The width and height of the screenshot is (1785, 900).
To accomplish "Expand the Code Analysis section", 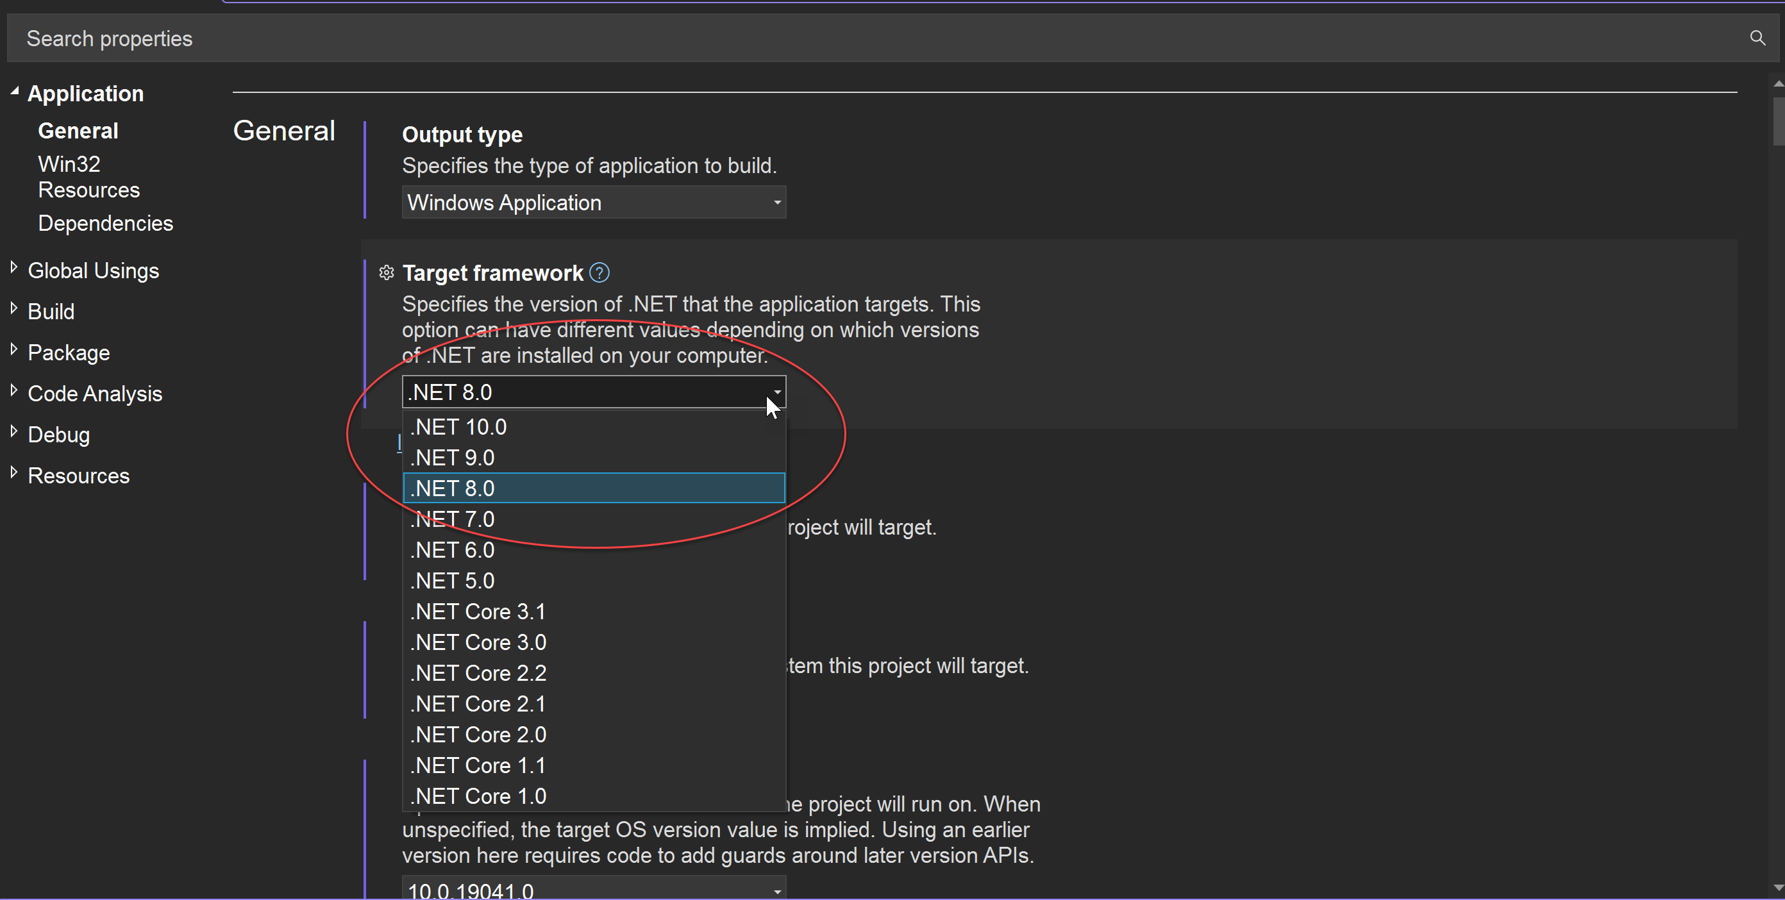I will click(14, 392).
